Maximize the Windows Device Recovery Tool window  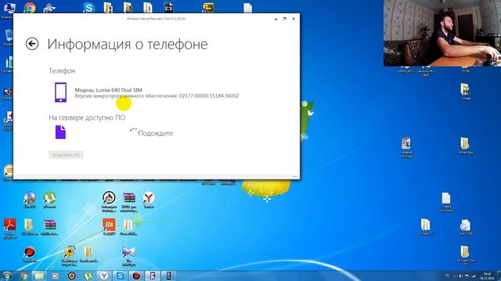pyautogui.click(x=285, y=19)
